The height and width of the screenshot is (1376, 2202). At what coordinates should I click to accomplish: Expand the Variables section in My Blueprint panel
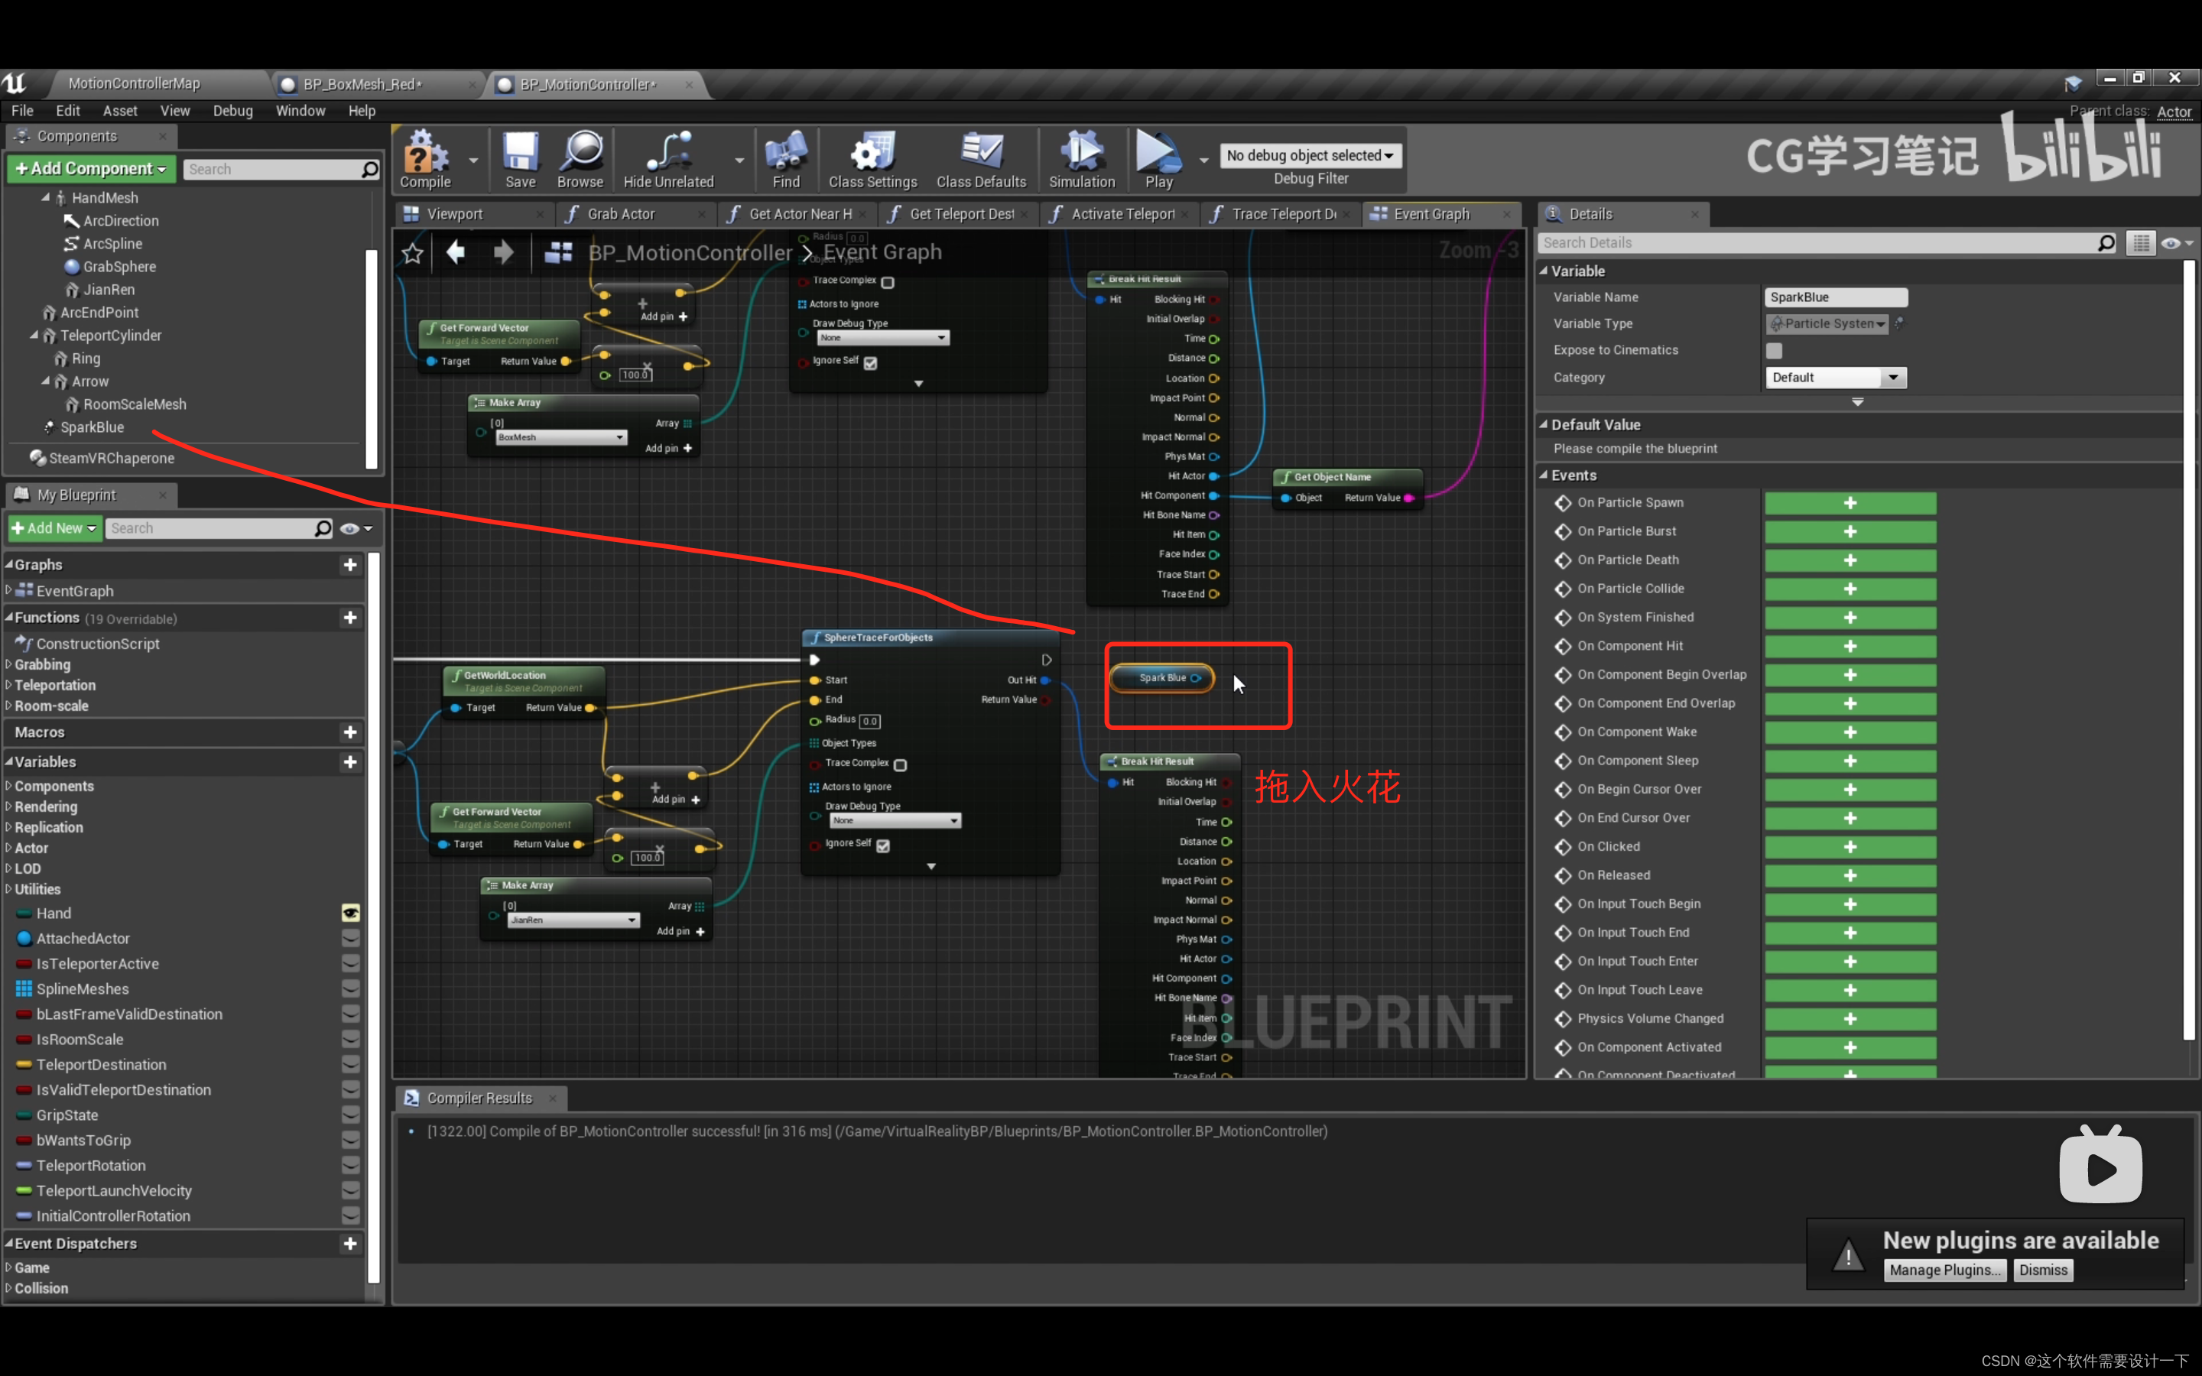click(x=15, y=761)
